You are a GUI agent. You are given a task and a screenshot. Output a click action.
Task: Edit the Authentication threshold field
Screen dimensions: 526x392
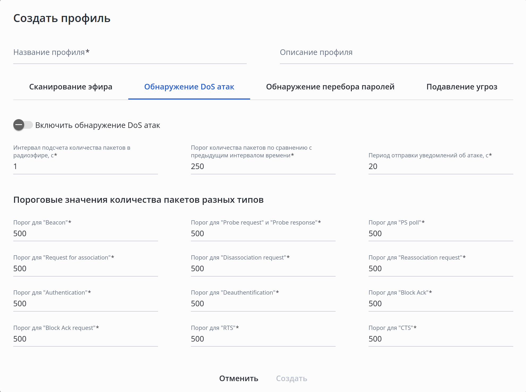(x=85, y=304)
